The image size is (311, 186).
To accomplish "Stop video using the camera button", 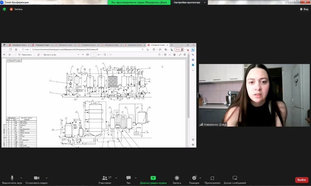I will (37, 178).
